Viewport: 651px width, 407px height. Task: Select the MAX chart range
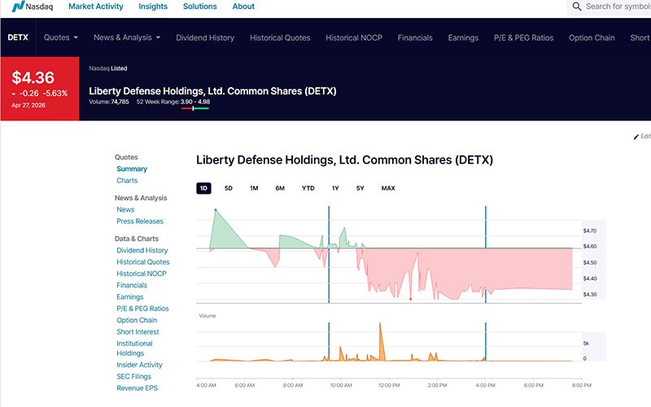click(388, 188)
